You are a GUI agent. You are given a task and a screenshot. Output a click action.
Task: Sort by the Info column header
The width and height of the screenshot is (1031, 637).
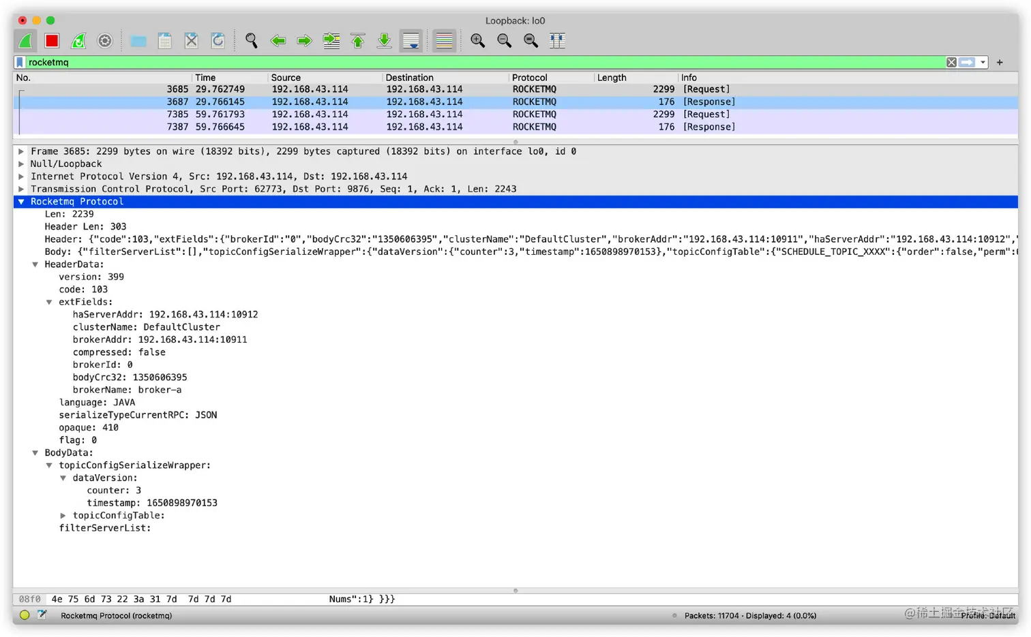tap(848, 78)
